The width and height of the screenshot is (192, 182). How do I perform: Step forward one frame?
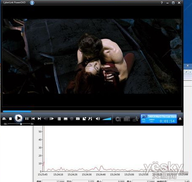tap(52, 119)
